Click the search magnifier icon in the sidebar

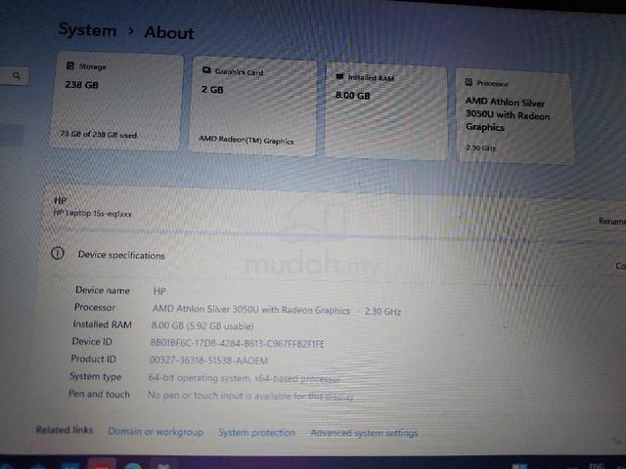point(17,75)
